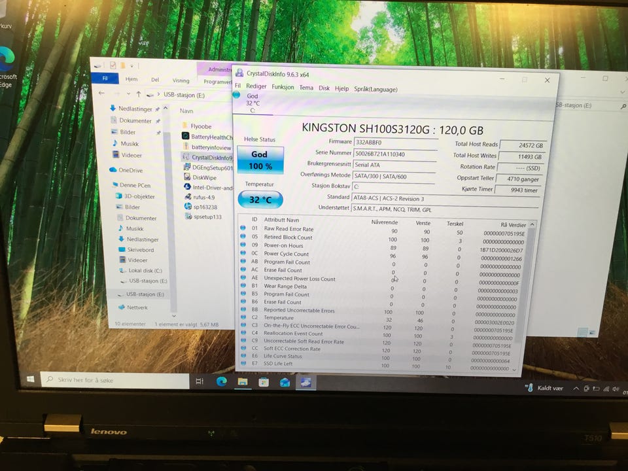Select the Unexpected Power Loss Count row

point(381,280)
